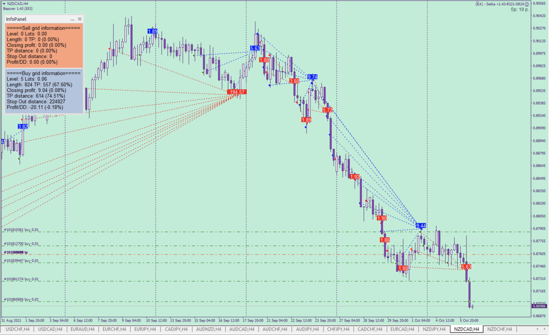
Task: Select the CADJPY,H4 chart tab
Action: tap(176, 329)
